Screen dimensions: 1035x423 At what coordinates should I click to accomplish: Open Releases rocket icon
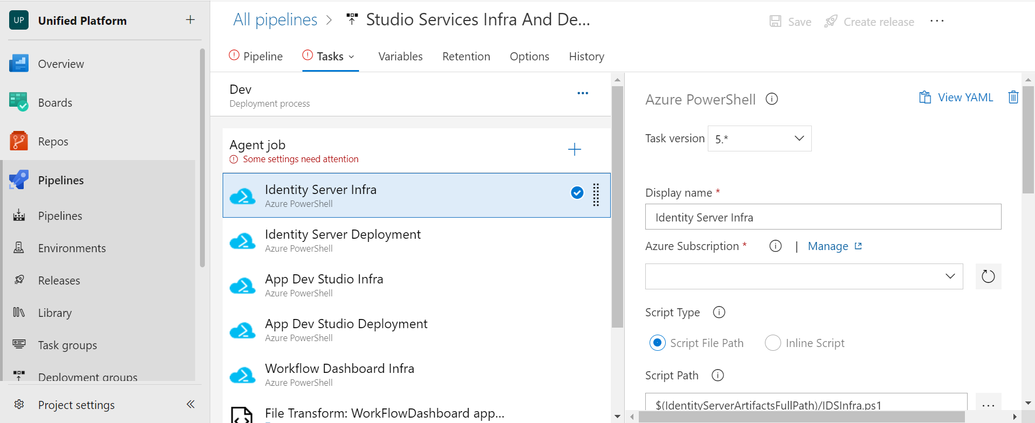(x=19, y=280)
